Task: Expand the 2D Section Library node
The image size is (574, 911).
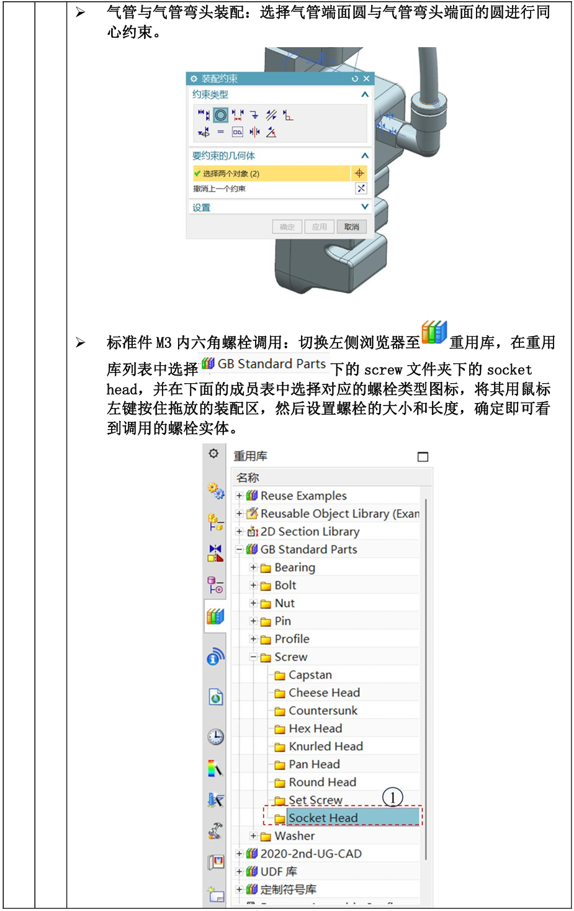Action: 239,532
